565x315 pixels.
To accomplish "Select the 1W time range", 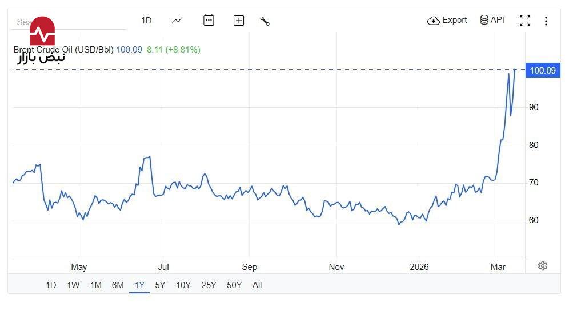I will pos(73,285).
